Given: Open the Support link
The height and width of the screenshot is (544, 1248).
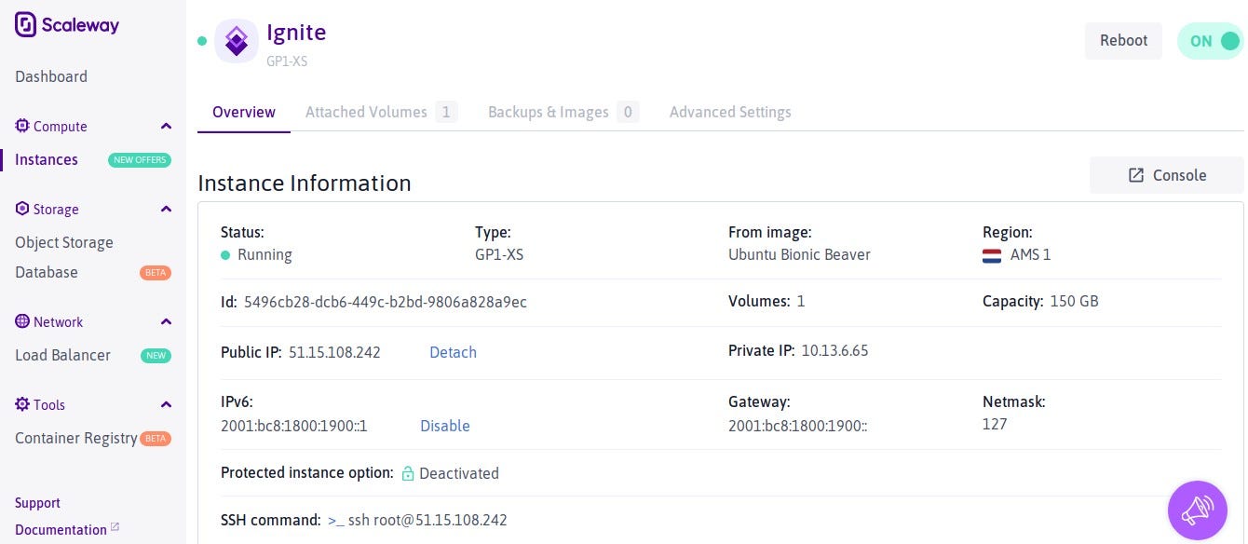Looking at the screenshot, I should click(x=37, y=503).
